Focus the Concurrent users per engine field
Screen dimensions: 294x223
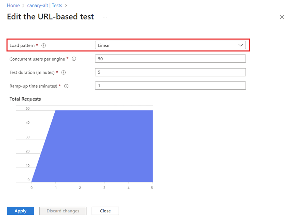click(x=170, y=59)
